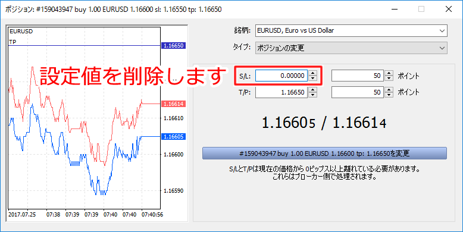
Task: Decrease T/P points with down arrow
Action: tap(389, 95)
